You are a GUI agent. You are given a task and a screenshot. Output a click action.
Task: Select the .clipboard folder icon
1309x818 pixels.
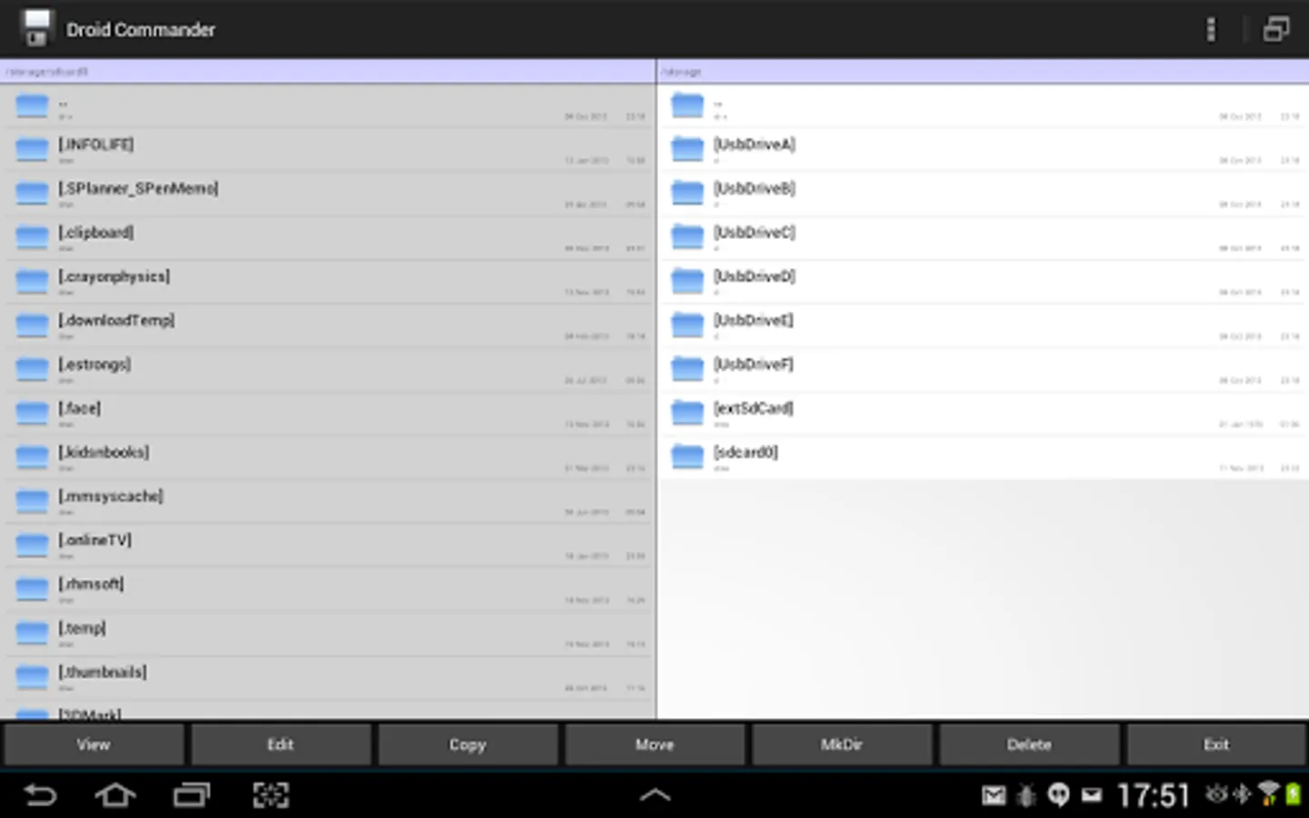click(32, 237)
